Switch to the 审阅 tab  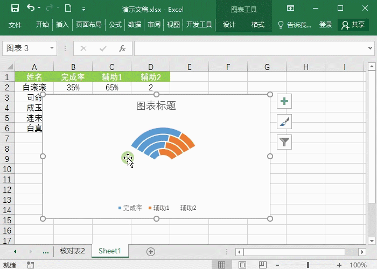coord(154,25)
